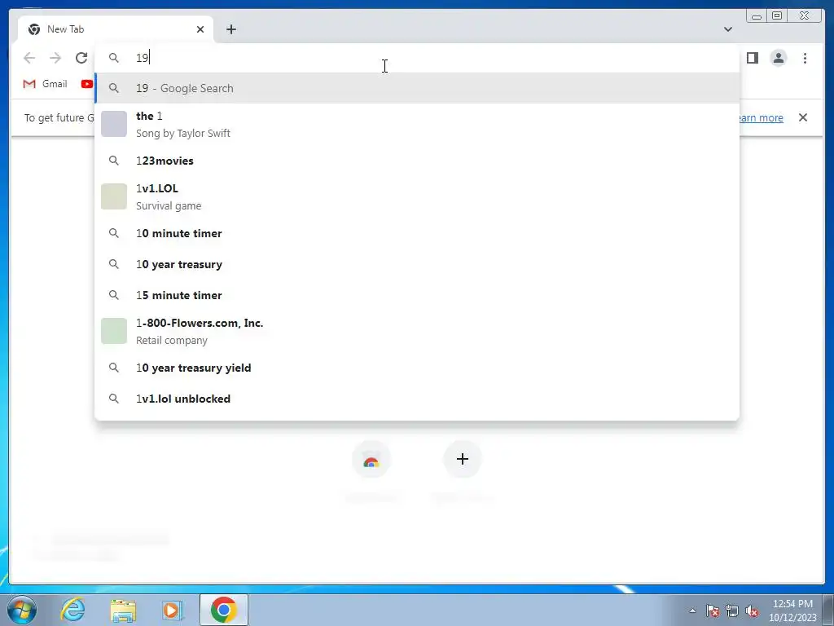This screenshot has height=626, width=834.
Task: Click the 'the 1' suggestion thumbnail
Action: click(x=114, y=124)
